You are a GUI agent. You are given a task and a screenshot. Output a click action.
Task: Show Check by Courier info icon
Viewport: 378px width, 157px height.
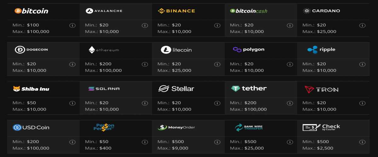tap(362, 142)
